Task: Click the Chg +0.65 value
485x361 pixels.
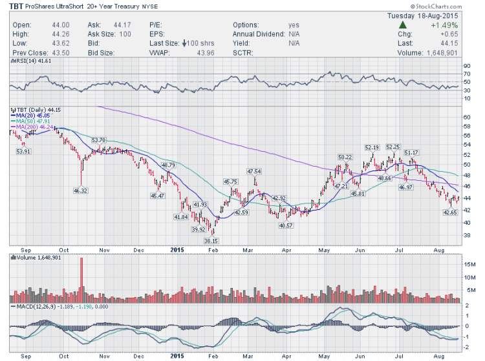Action: (449, 34)
